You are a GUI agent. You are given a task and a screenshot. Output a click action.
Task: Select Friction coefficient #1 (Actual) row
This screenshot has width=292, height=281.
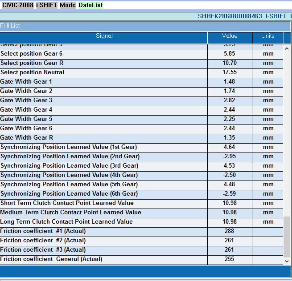(141, 231)
